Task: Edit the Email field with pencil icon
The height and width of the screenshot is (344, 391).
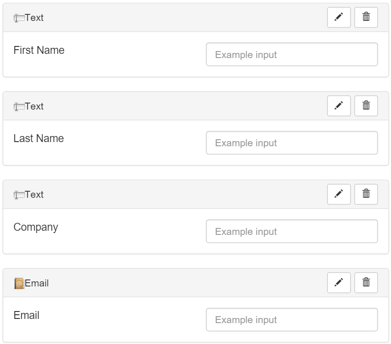Action: coord(339,283)
